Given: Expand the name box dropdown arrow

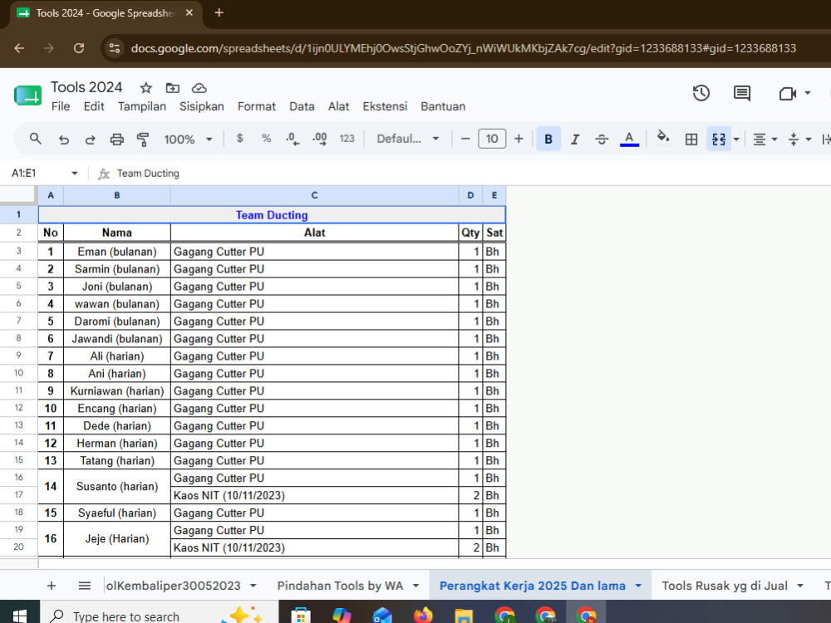Looking at the screenshot, I should point(75,174).
